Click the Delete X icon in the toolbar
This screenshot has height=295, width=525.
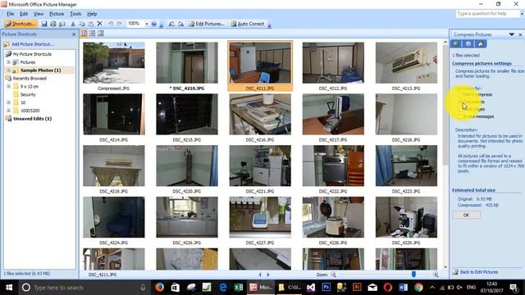99,24
